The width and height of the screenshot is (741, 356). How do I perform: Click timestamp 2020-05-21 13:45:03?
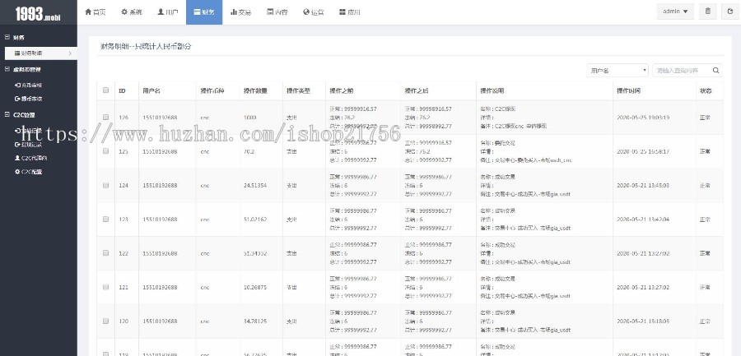(x=643, y=186)
